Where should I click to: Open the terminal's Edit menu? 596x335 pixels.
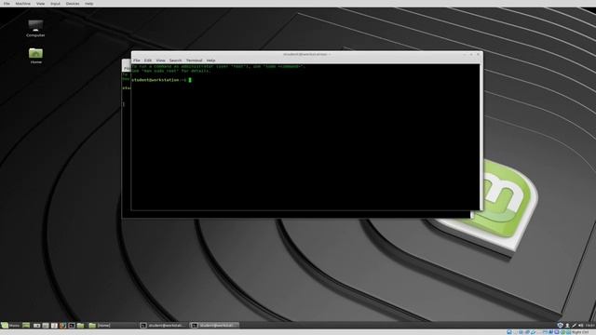tap(148, 60)
